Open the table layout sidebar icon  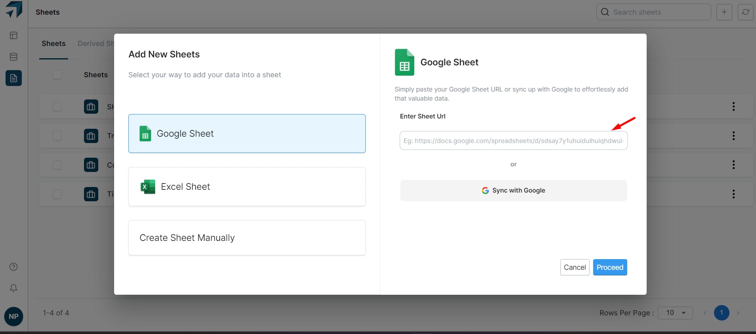click(13, 36)
